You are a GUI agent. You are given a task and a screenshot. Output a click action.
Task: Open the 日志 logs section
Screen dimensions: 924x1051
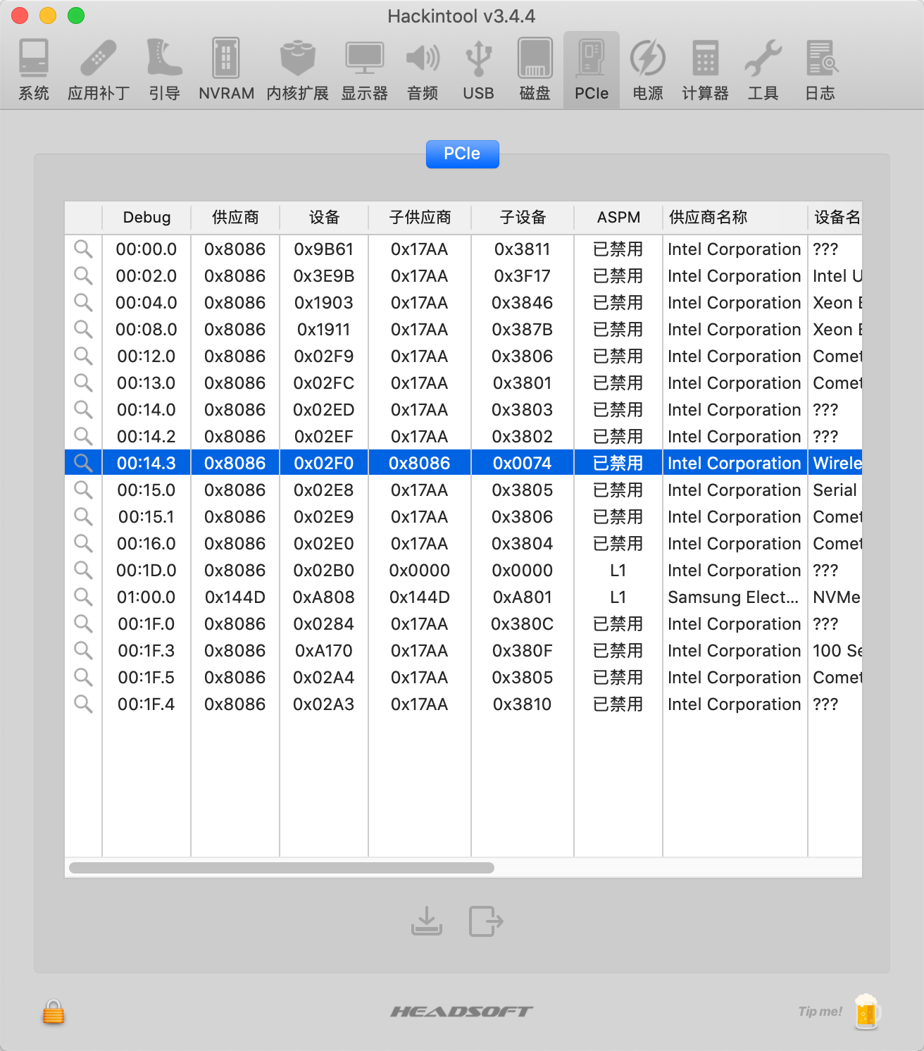click(x=820, y=70)
